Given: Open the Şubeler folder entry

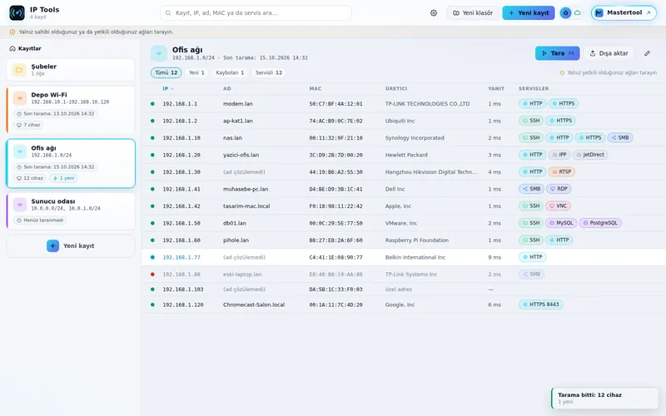Looking at the screenshot, I should point(71,70).
